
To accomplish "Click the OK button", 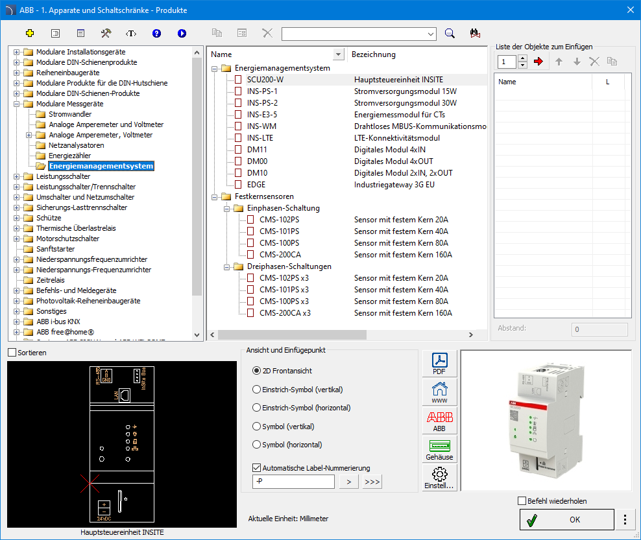I will pos(566,519).
